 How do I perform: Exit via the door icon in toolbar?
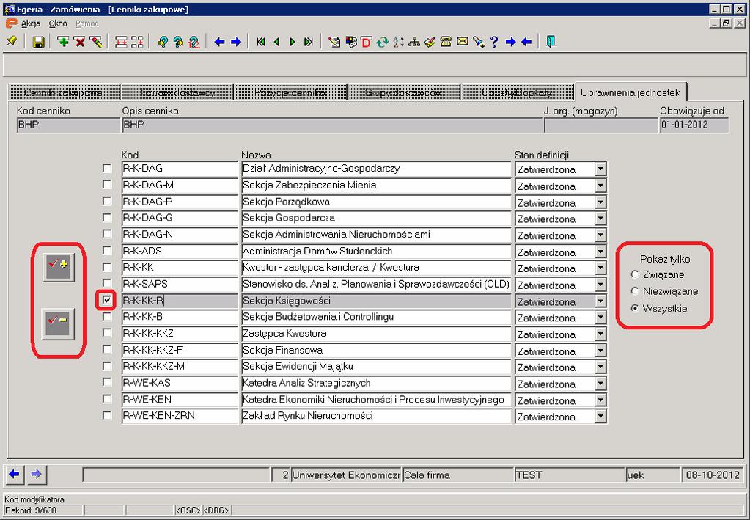[x=551, y=42]
